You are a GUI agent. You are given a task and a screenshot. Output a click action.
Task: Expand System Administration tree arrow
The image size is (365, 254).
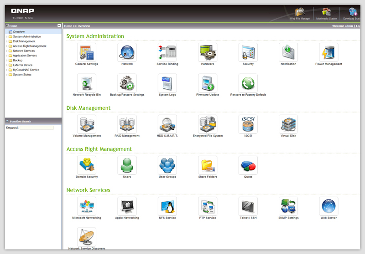[6, 37]
